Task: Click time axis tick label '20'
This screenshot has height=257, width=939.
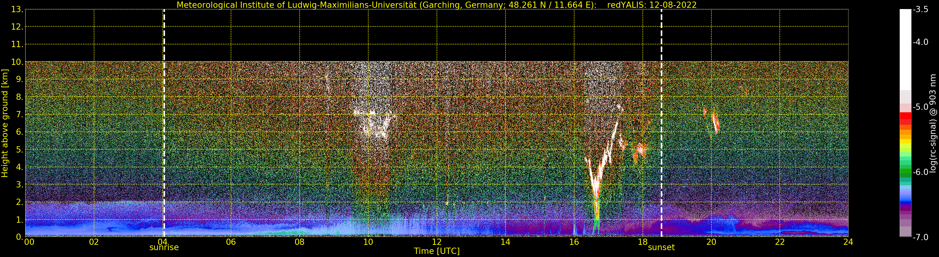Action: pyautogui.click(x=711, y=242)
